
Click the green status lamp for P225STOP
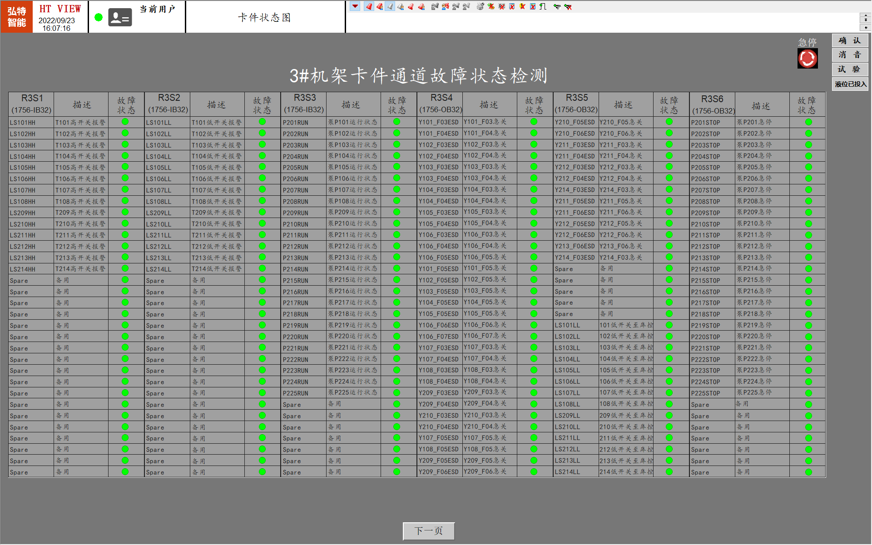(x=808, y=393)
